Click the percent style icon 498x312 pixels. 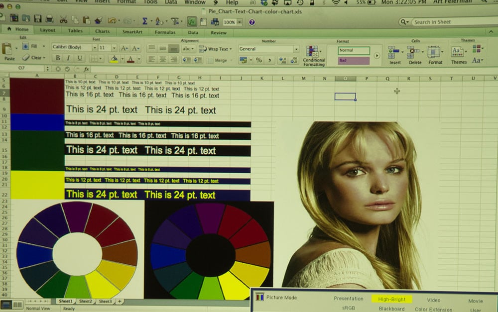click(258, 60)
